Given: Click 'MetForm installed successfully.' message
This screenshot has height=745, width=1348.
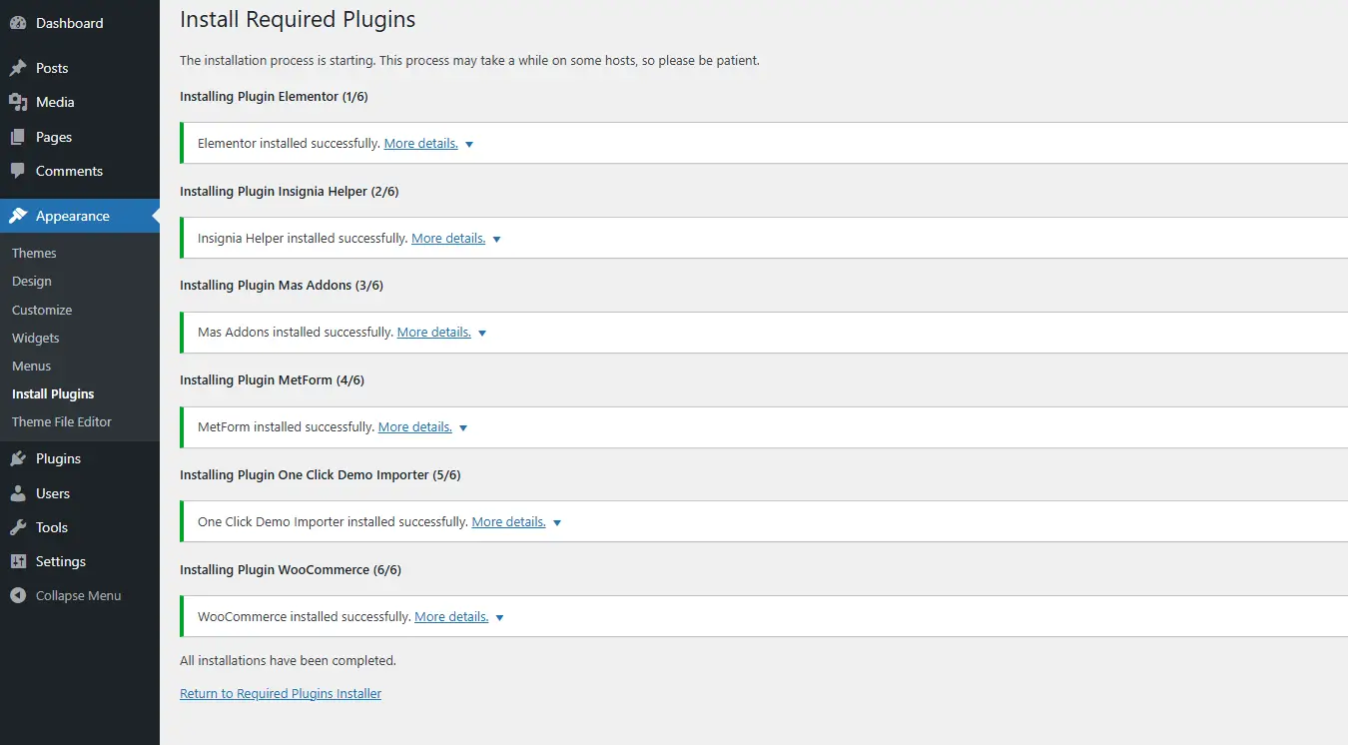Looking at the screenshot, I should coord(287,426).
